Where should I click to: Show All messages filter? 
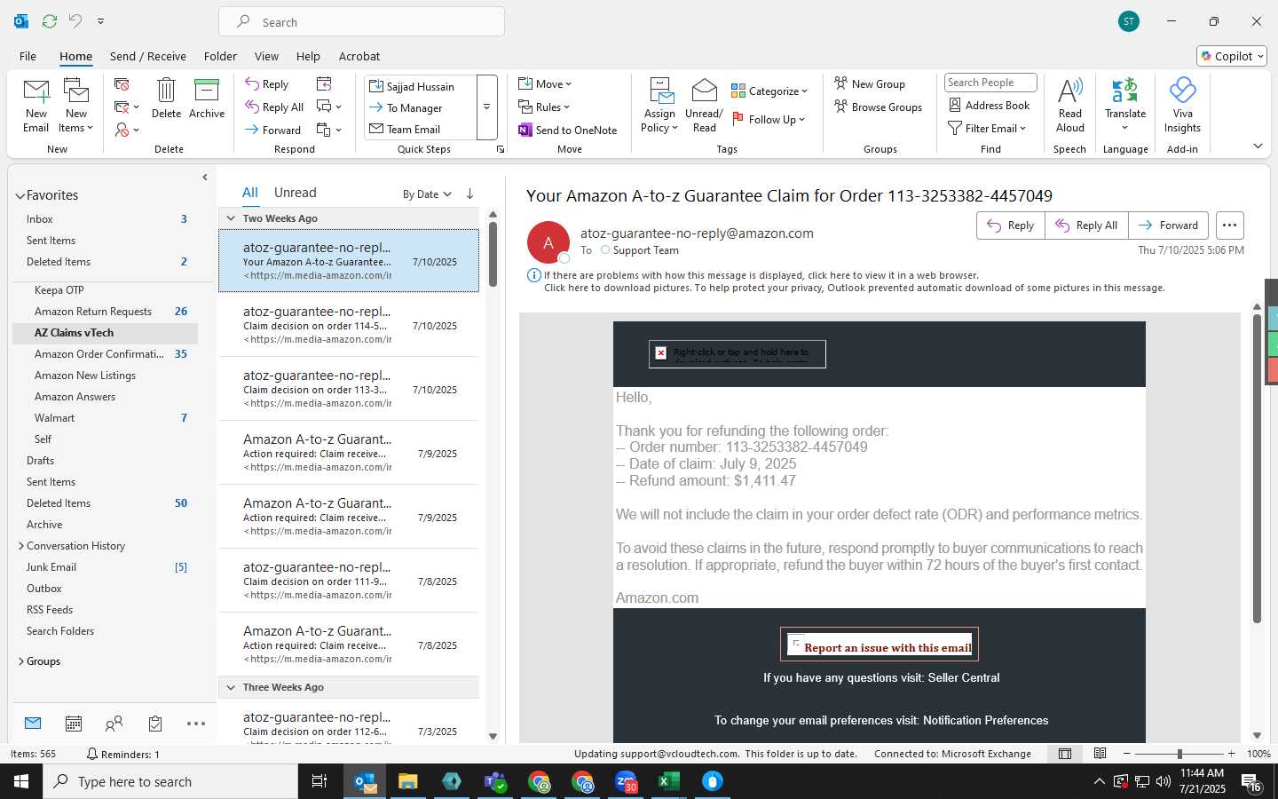250,193
